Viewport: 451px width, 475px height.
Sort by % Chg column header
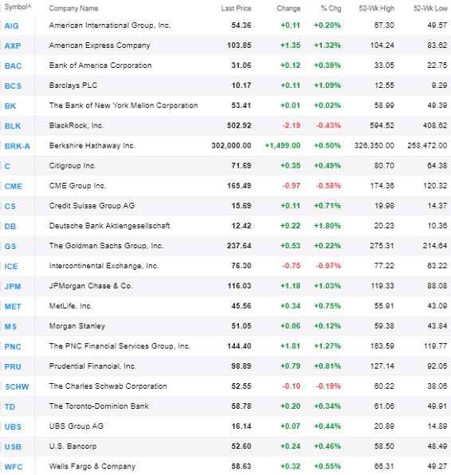(331, 8)
